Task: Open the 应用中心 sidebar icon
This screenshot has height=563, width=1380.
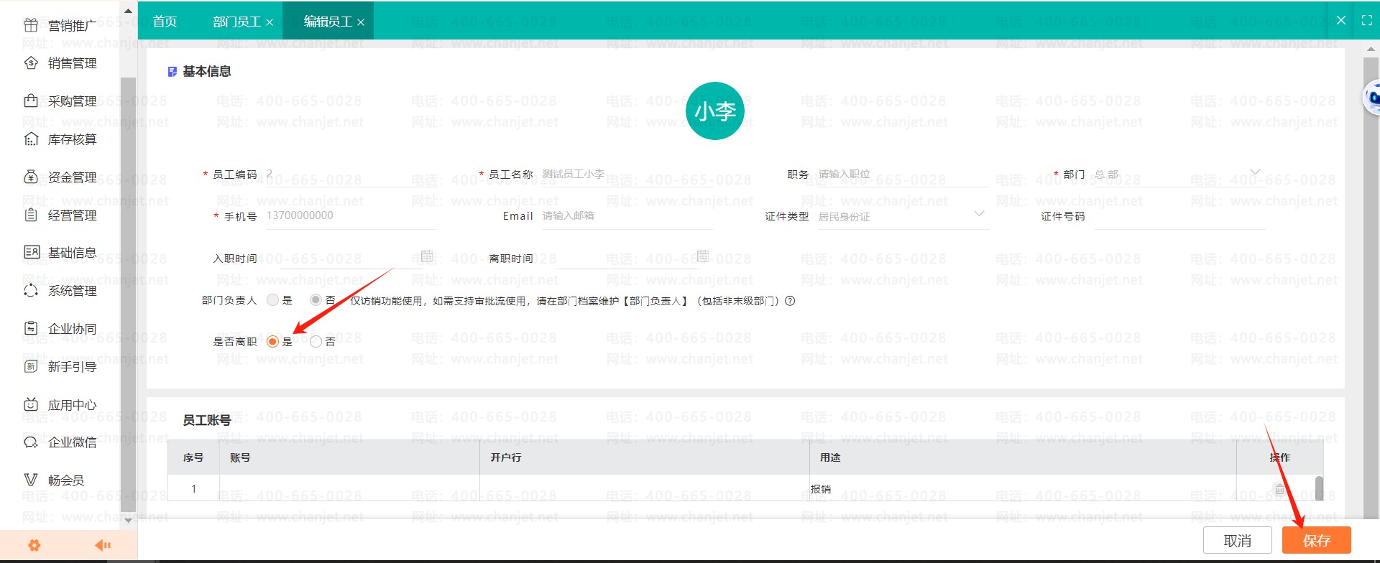Action: point(31,404)
